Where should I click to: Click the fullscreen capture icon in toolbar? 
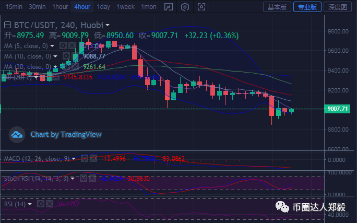tap(201, 7)
